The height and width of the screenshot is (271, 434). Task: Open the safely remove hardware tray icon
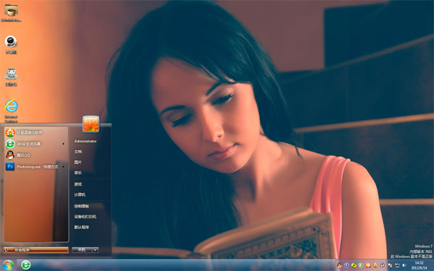pos(382,265)
